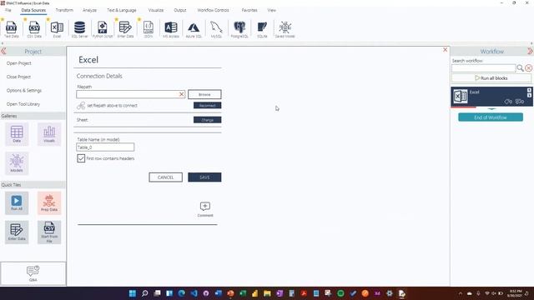Click the Table Name input field
The height and width of the screenshot is (300, 534).
105,147
